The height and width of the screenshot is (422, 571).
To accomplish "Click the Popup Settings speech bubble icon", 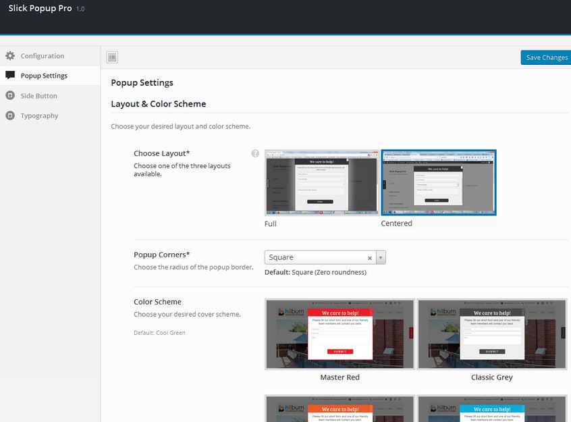I will tap(10, 75).
